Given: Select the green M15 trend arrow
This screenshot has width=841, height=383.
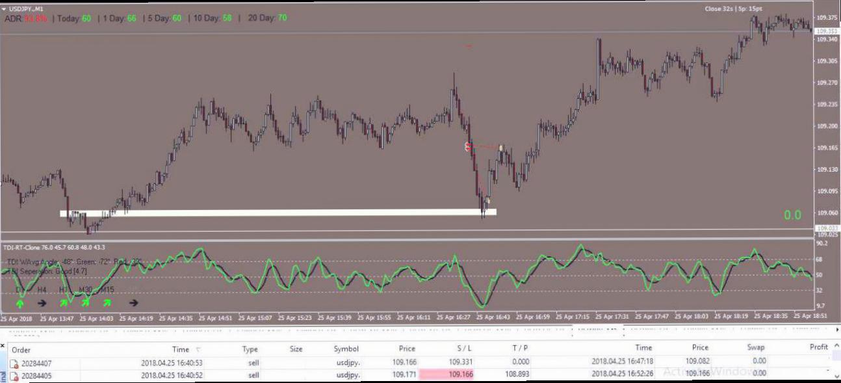Looking at the screenshot, I should [107, 302].
